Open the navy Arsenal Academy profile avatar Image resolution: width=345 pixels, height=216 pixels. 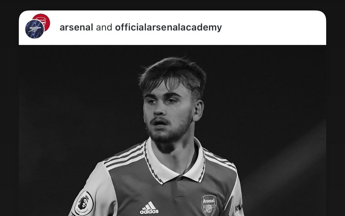point(34,29)
